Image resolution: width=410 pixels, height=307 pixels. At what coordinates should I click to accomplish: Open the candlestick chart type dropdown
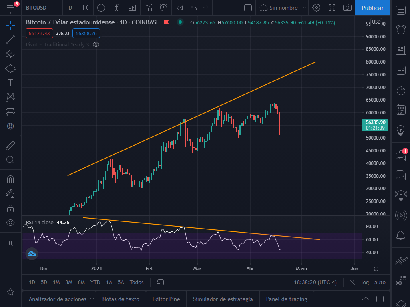86,8
